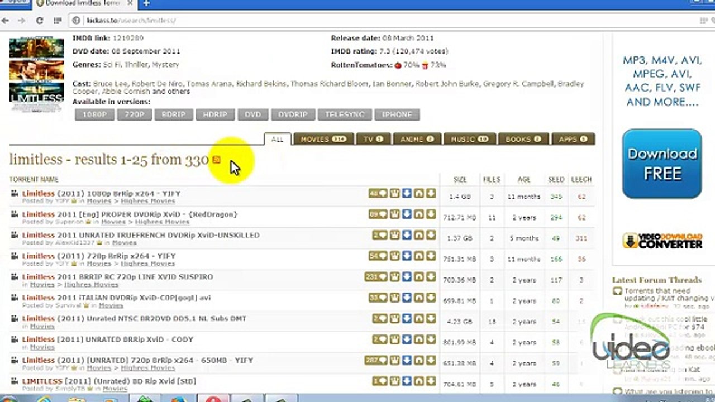The height and width of the screenshot is (402, 715).
Task: Click the Sci Fi genre link
Action: click(x=112, y=65)
